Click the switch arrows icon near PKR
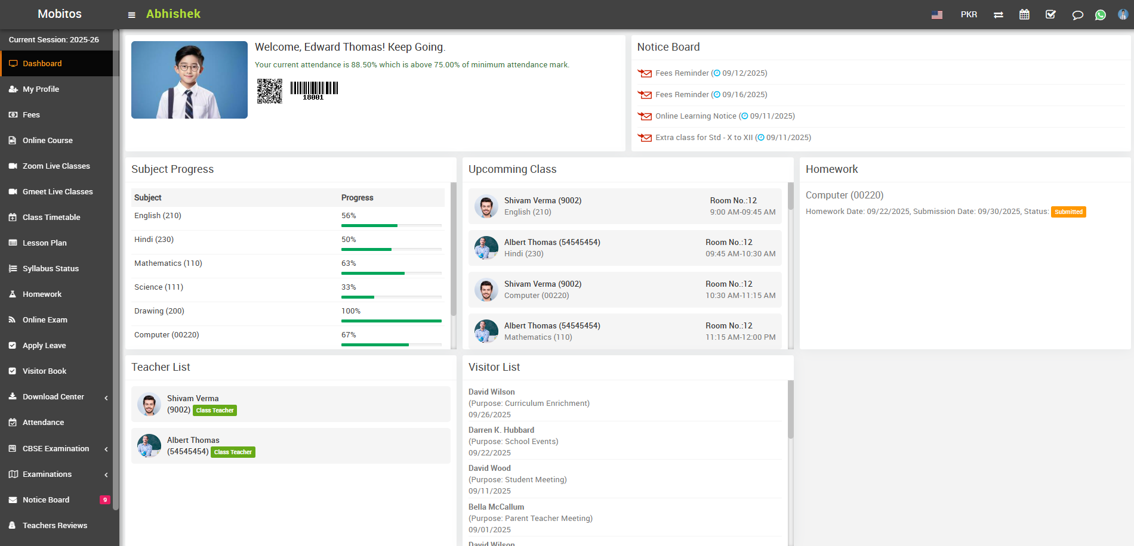This screenshot has height=546, width=1134. (x=998, y=15)
